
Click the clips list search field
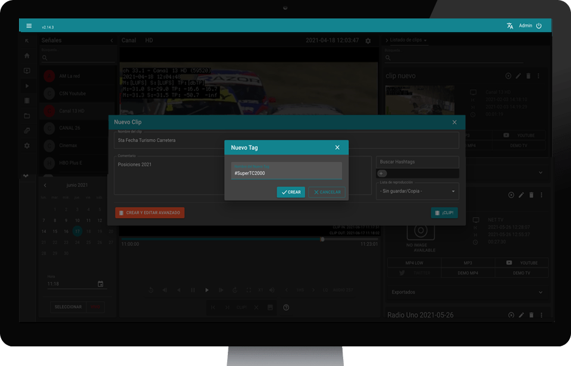pos(455,58)
